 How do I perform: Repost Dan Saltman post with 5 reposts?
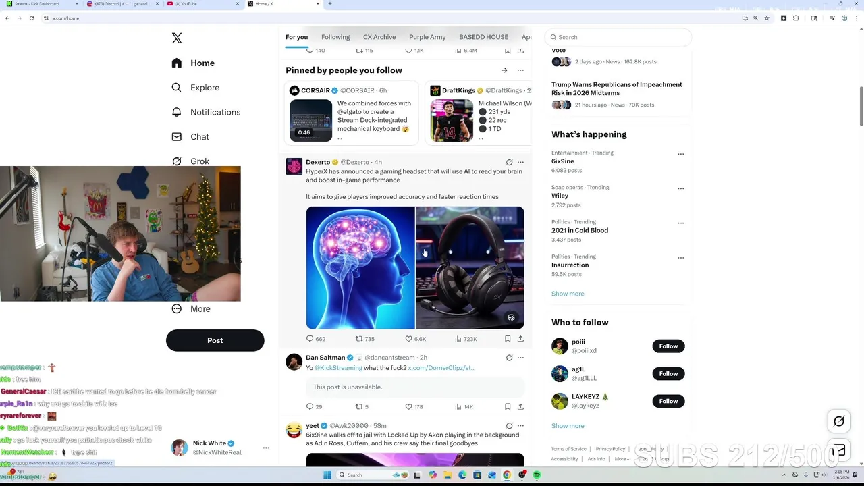click(x=362, y=406)
